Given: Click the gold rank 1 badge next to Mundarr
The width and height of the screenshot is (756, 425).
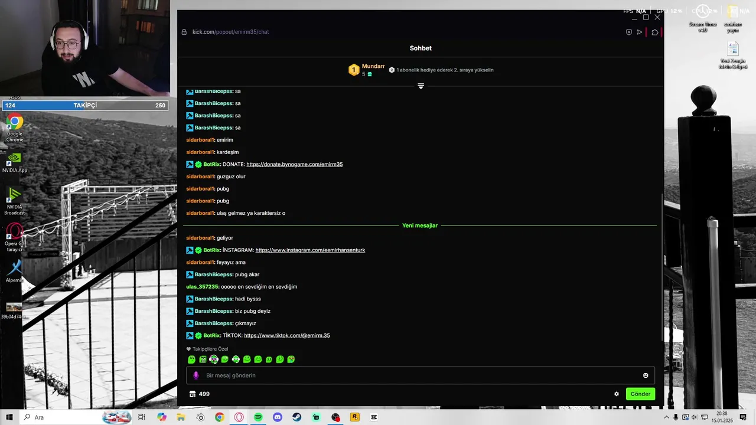Looking at the screenshot, I should click(354, 70).
